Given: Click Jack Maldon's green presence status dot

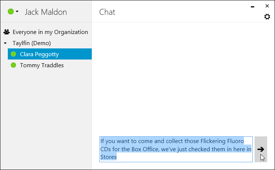Looking at the screenshot, I should pyautogui.click(x=11, y=12).
